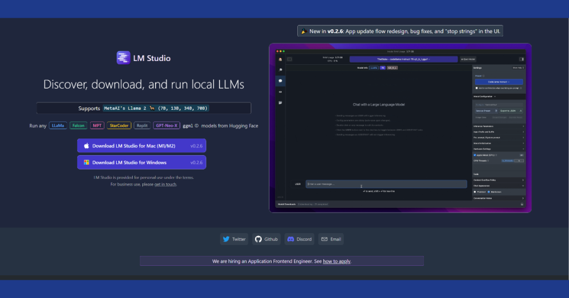The height and width of the screenshot is (298, 569).
Task: Uncheck the Apple Metal (GPU) checkbox
Action: (x=475, y=155)
